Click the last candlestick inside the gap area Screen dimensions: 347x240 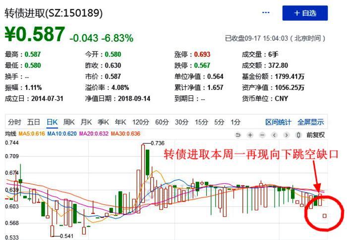point(324,216)
